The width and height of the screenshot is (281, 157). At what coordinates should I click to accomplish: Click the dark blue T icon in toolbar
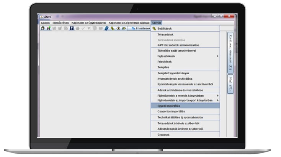click(72, 28)
